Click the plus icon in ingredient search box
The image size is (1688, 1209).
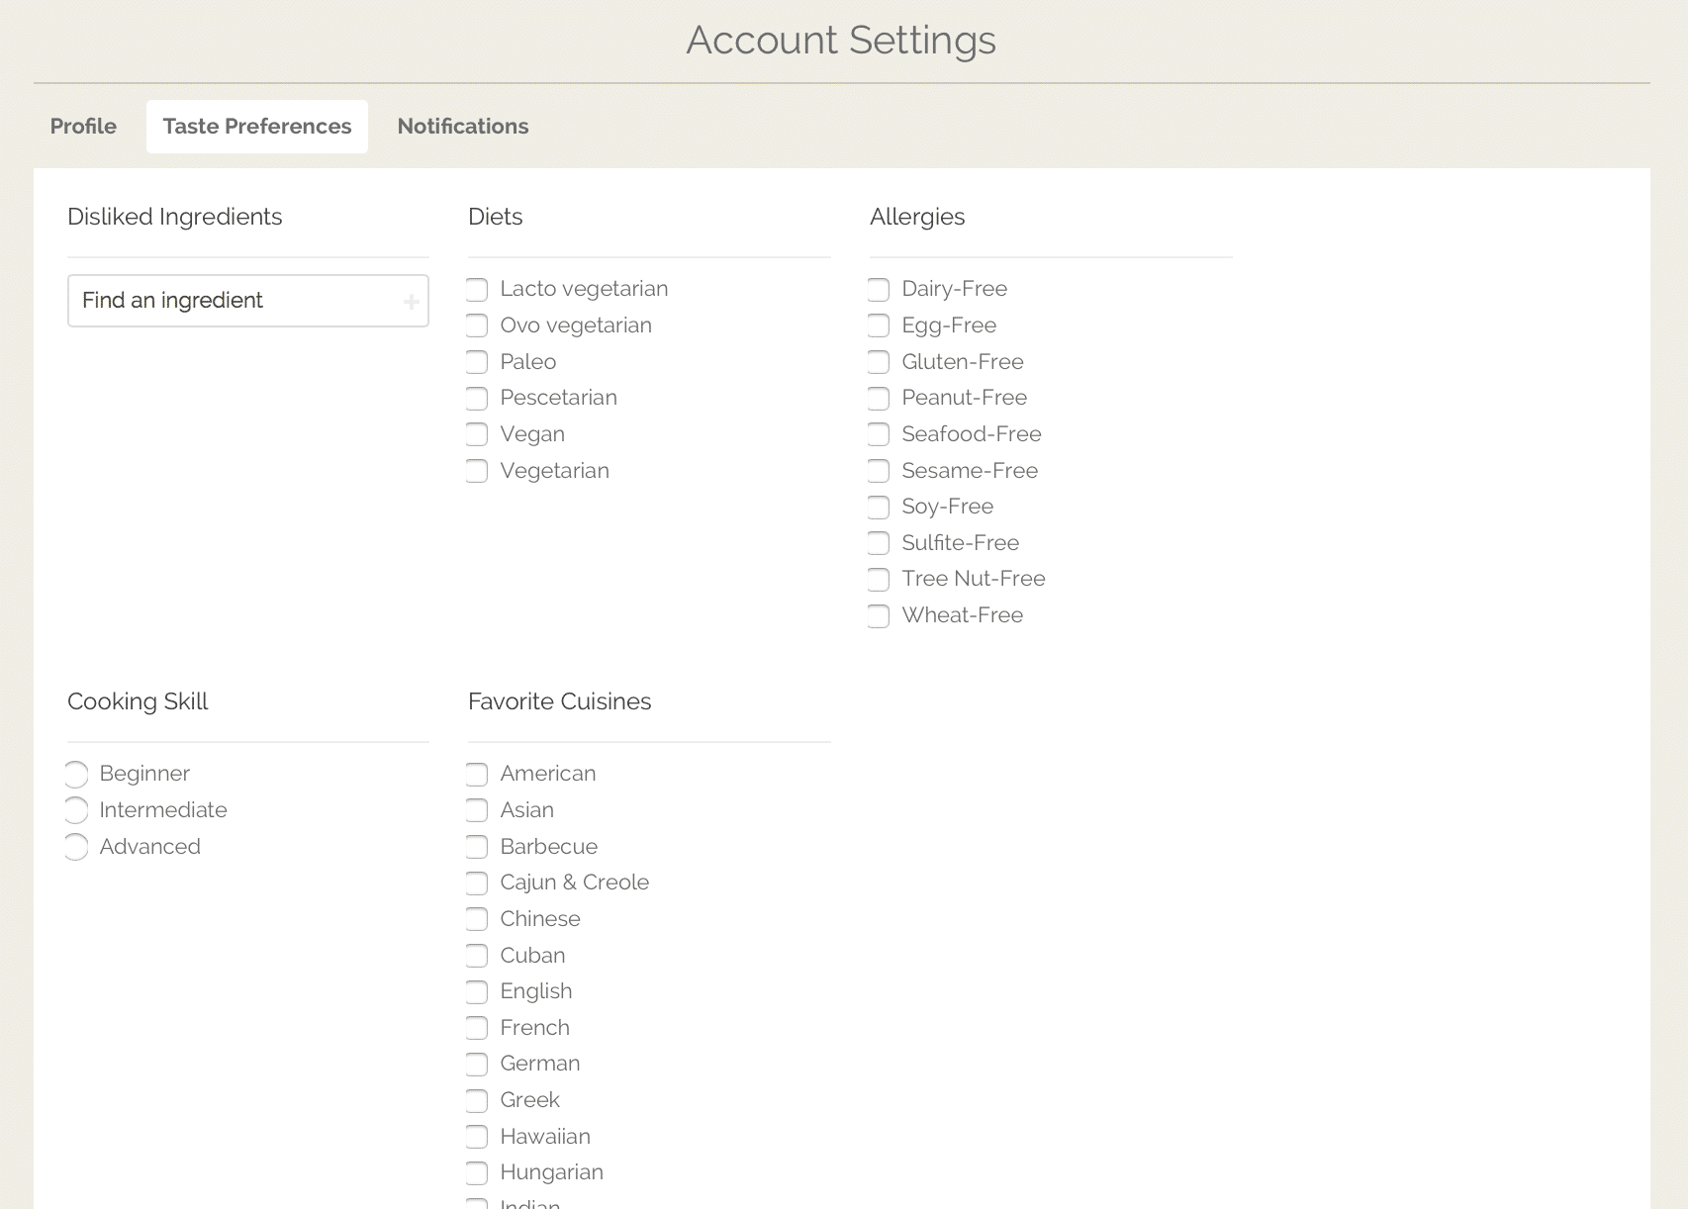click(411, 302)
